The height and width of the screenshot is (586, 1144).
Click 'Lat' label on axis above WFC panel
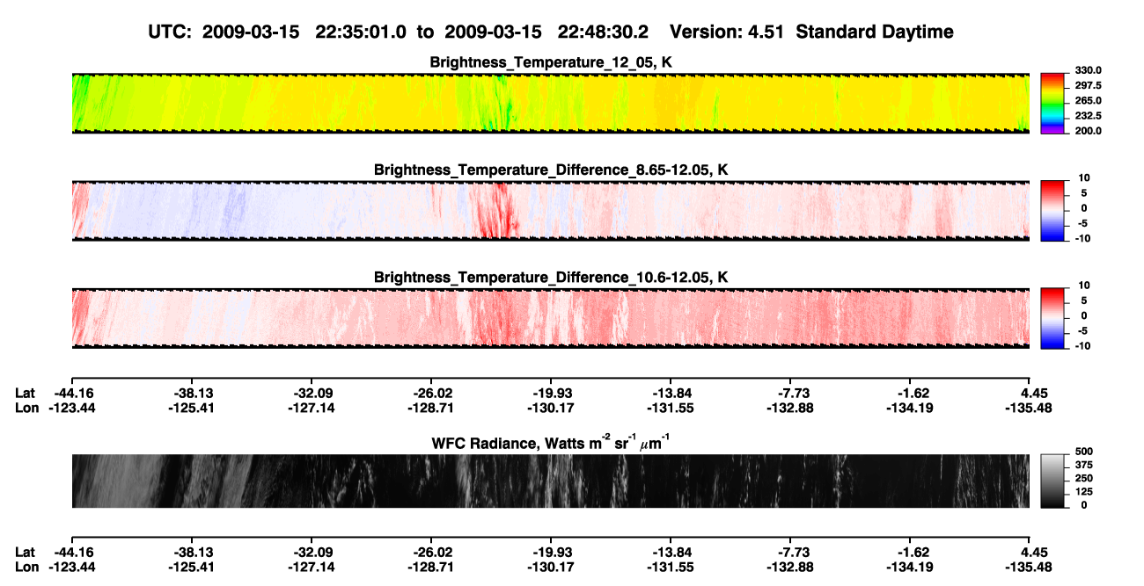point(25,394)
